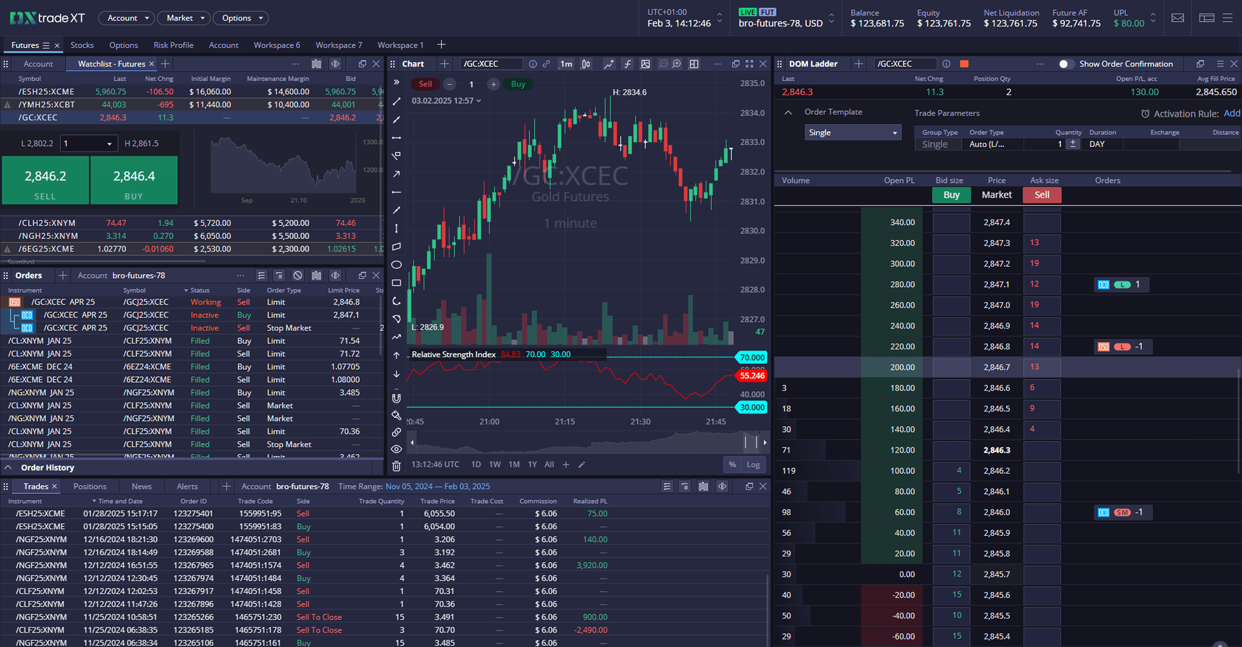Toggle the Log scale button
1242x647 pixels.
click(x=753, y=464)
